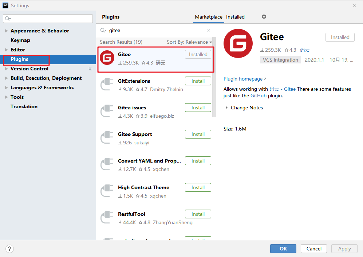Screen dimensions: 363x257
Task: Open the 码云 vendor link under Gitee title
Action: click(x=305, y=50)
